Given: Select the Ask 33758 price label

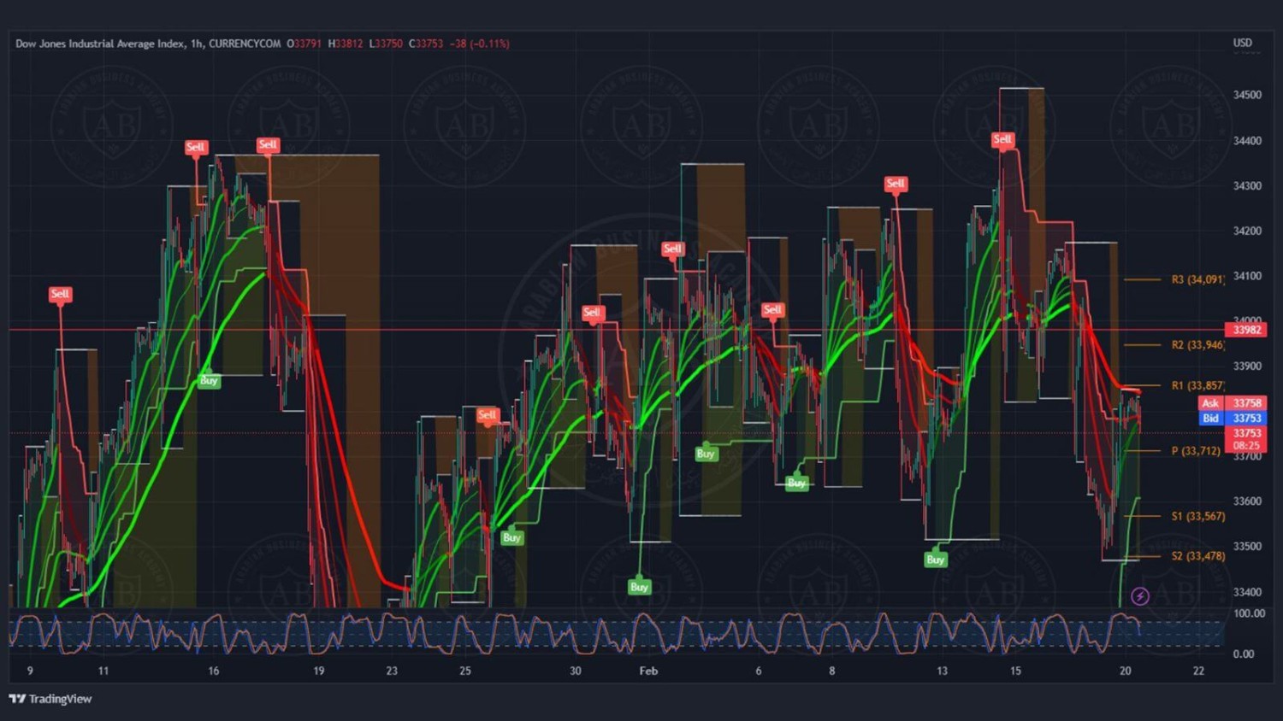Looking at the screenshot, I should click(1232, 403).
